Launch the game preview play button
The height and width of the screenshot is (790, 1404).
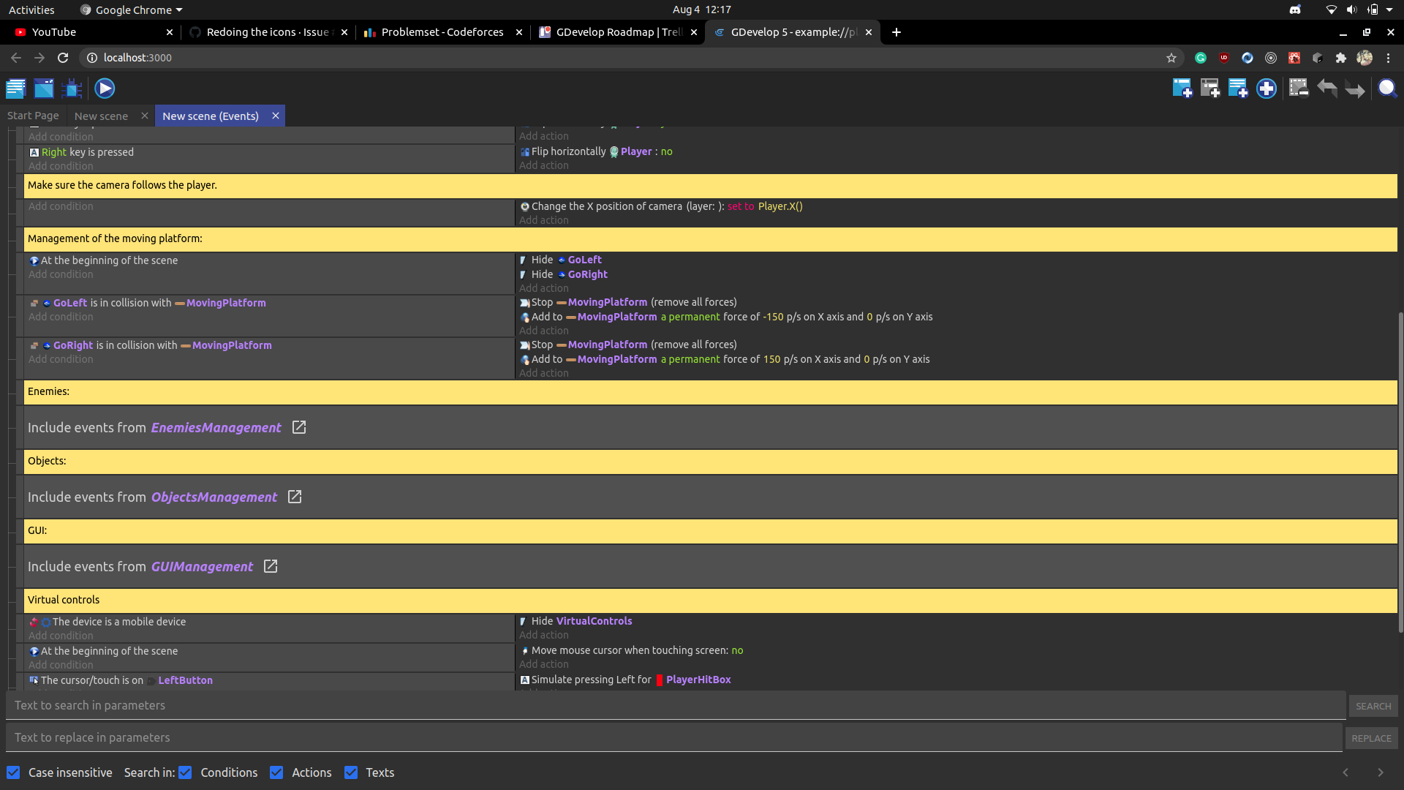pyautogui.click(x=105, y=89)
